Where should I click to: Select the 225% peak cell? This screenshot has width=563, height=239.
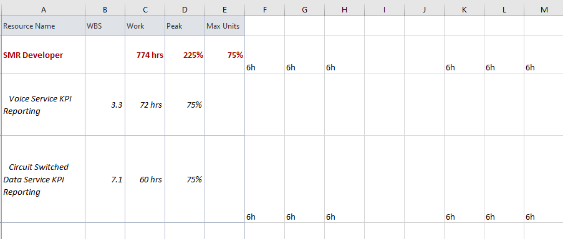click(x=185, y=55)
